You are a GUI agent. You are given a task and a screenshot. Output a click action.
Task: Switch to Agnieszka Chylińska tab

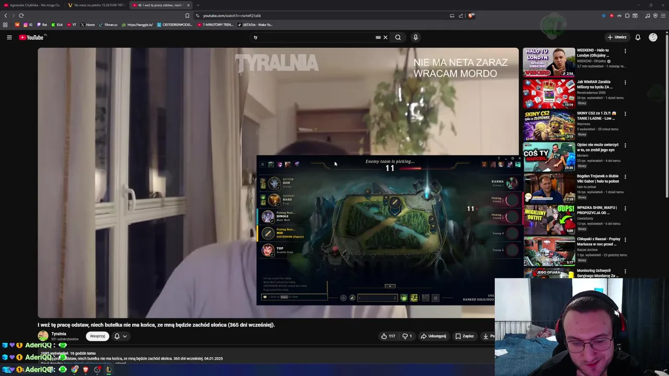tap(32, 5)
